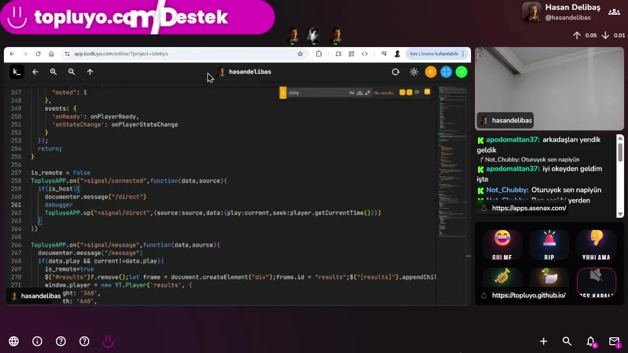Image resolution: width=628 pixels, height=353 pixels.
Task: Click the site info icon in address bar
Action: pyautogui.click(x=67, y=54)
